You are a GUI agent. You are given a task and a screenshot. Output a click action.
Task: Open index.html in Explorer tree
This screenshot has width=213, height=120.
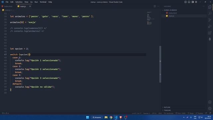point(173,13)
